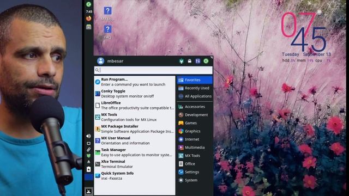Show All Applications category
The width and height of the screenshot is (349, 196).
coord(195,96)
